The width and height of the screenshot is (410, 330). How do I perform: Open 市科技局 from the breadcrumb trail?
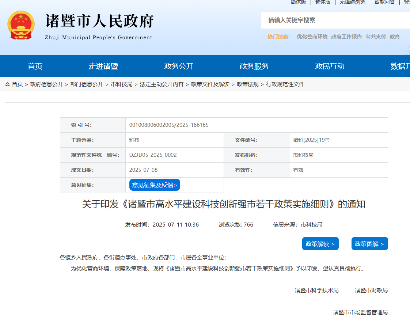[x=122, y=84]
